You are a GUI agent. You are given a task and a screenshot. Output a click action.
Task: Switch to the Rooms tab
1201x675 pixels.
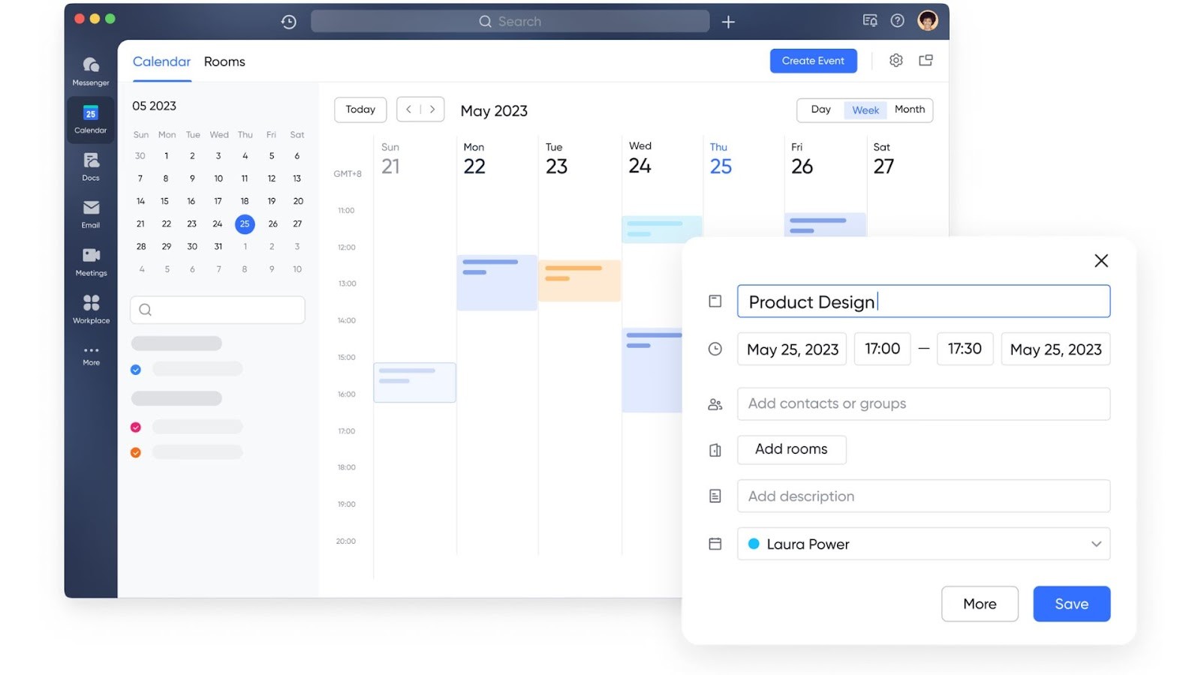tap(224, 61)
